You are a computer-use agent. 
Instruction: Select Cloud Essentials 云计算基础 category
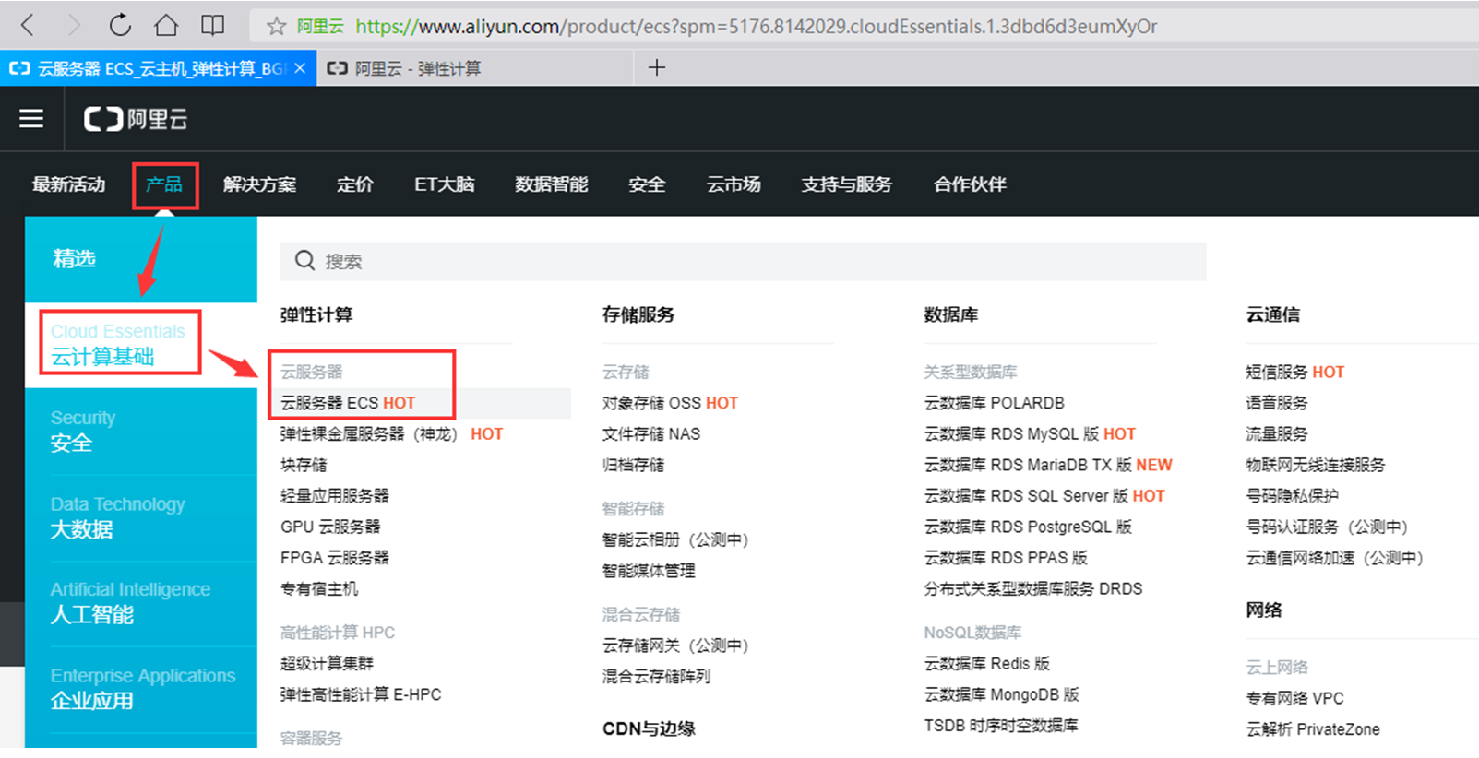(x=118, y=344)
